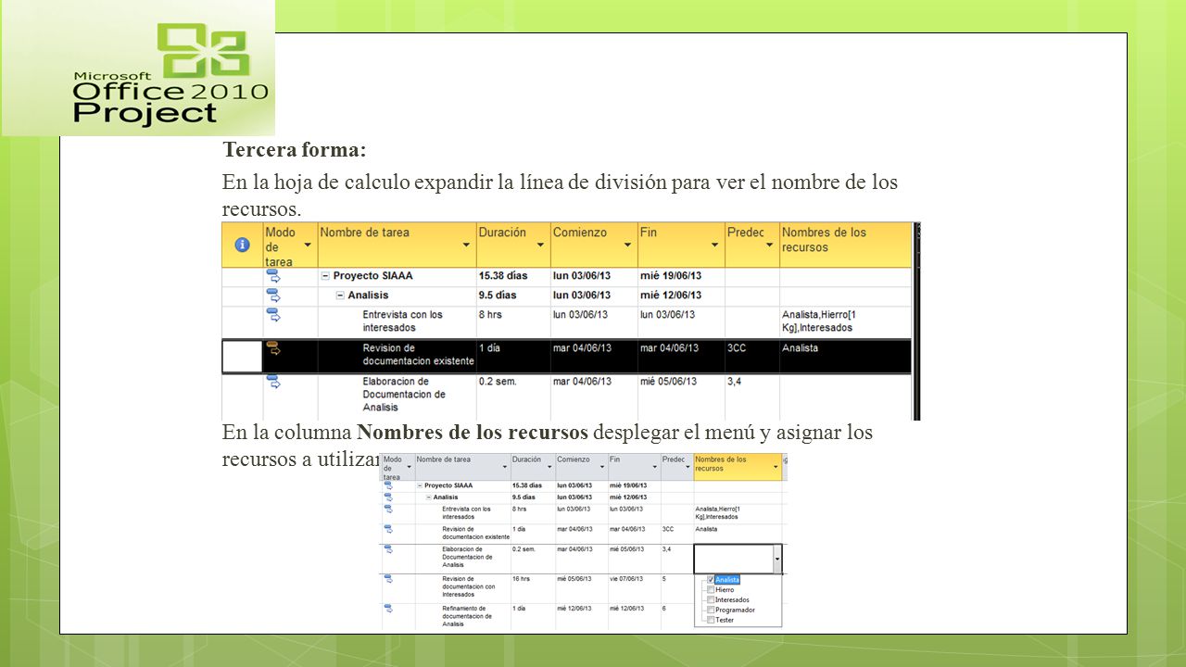Open Nombre de tarea header dropdown, lower grid

pos(503,467)
